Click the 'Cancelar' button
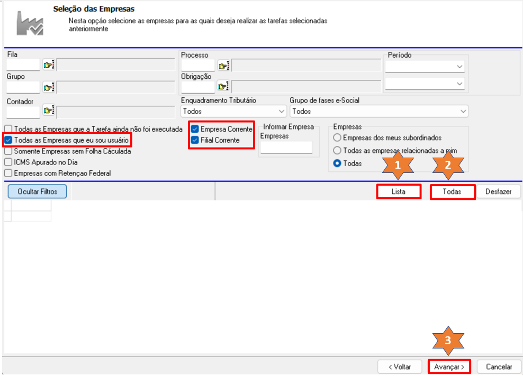This screenshot has height=376, width=523. coord(499,366)
